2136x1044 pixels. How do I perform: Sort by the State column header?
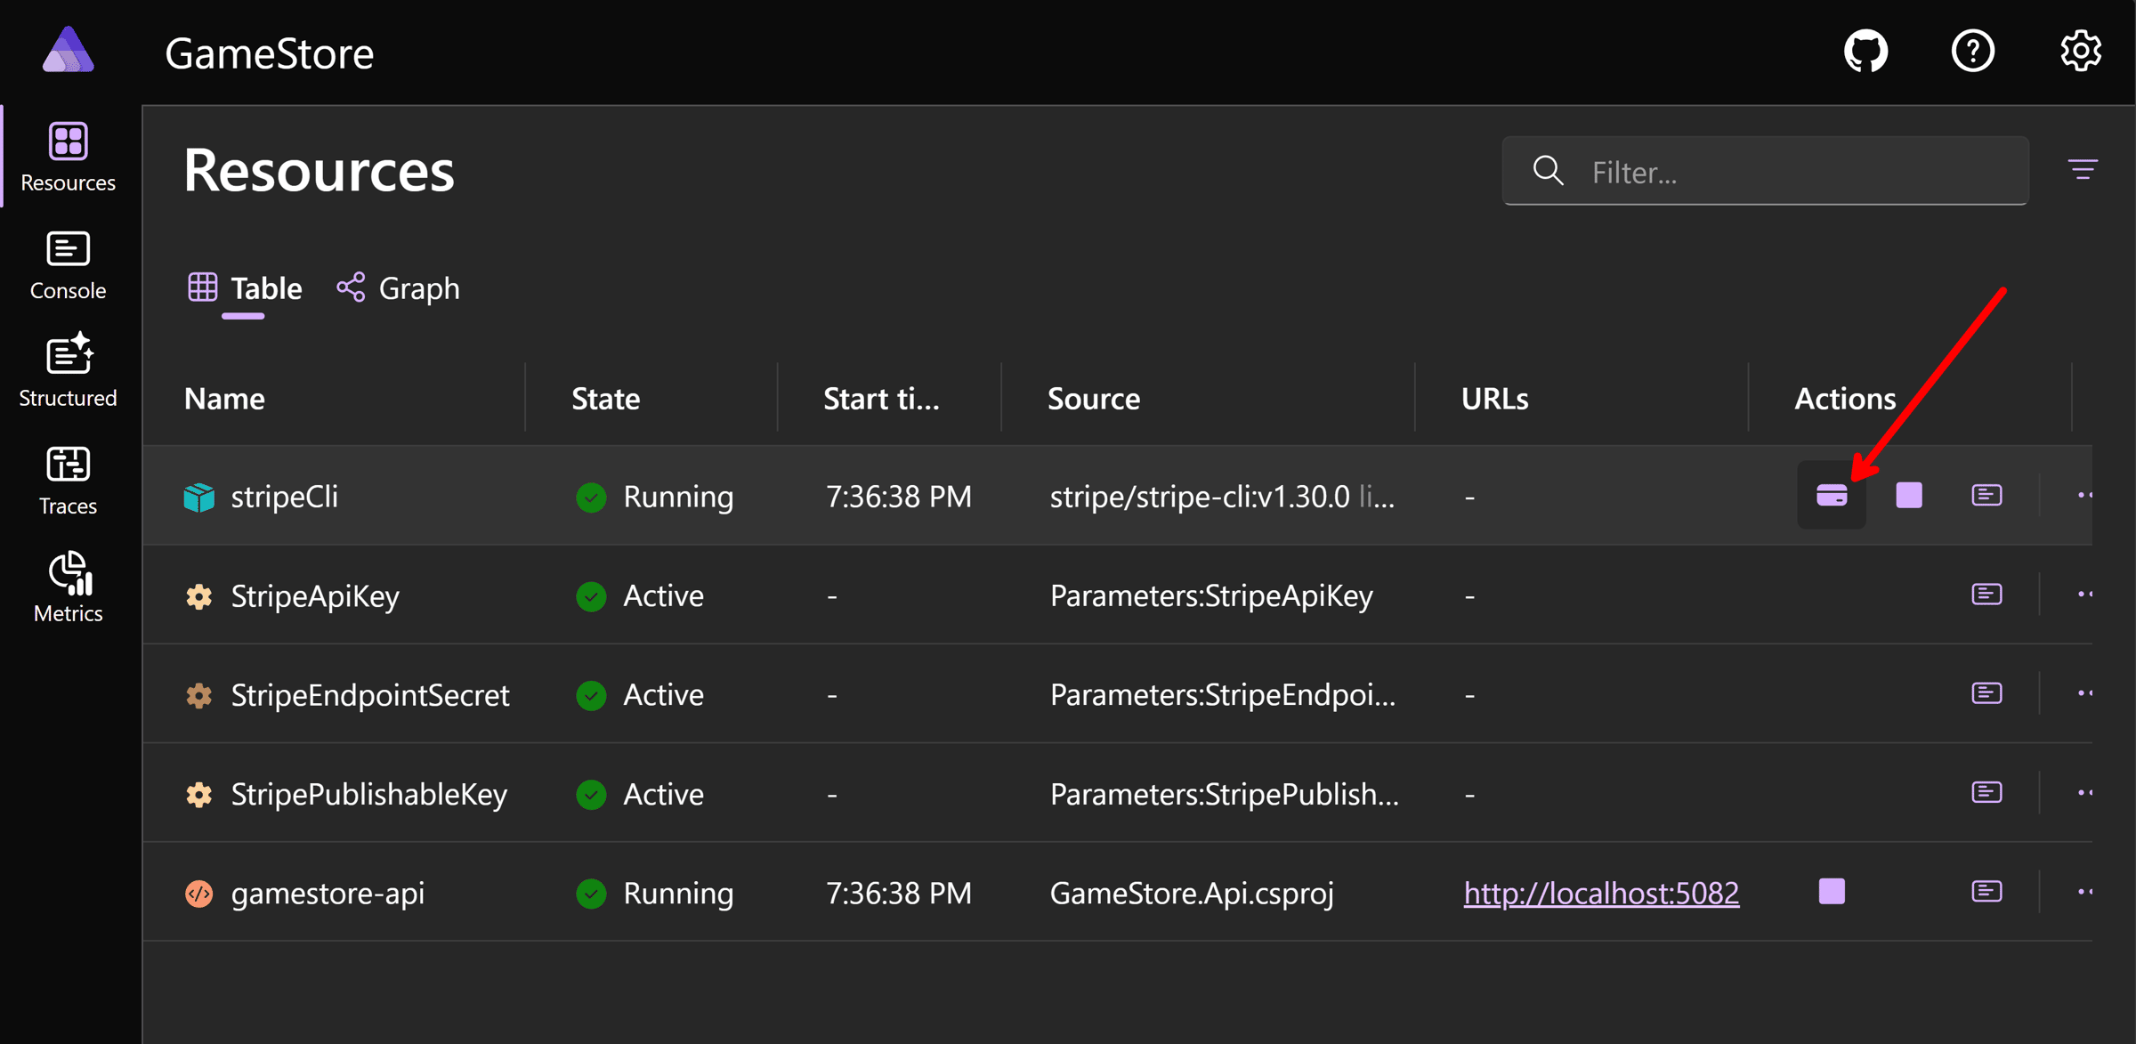[605, 398]
